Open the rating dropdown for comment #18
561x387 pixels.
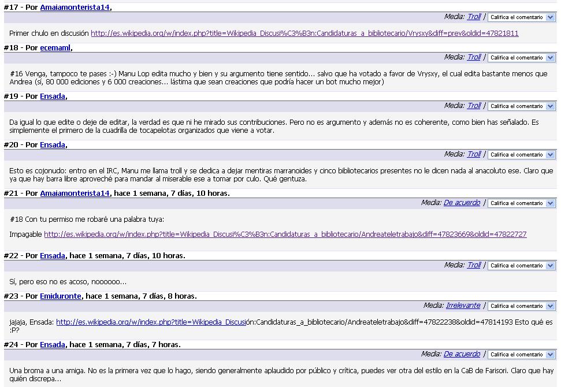click(x=522, y=58)
